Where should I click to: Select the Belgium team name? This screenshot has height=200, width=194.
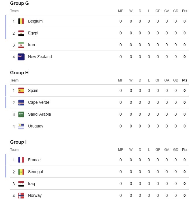coord(35,21)
